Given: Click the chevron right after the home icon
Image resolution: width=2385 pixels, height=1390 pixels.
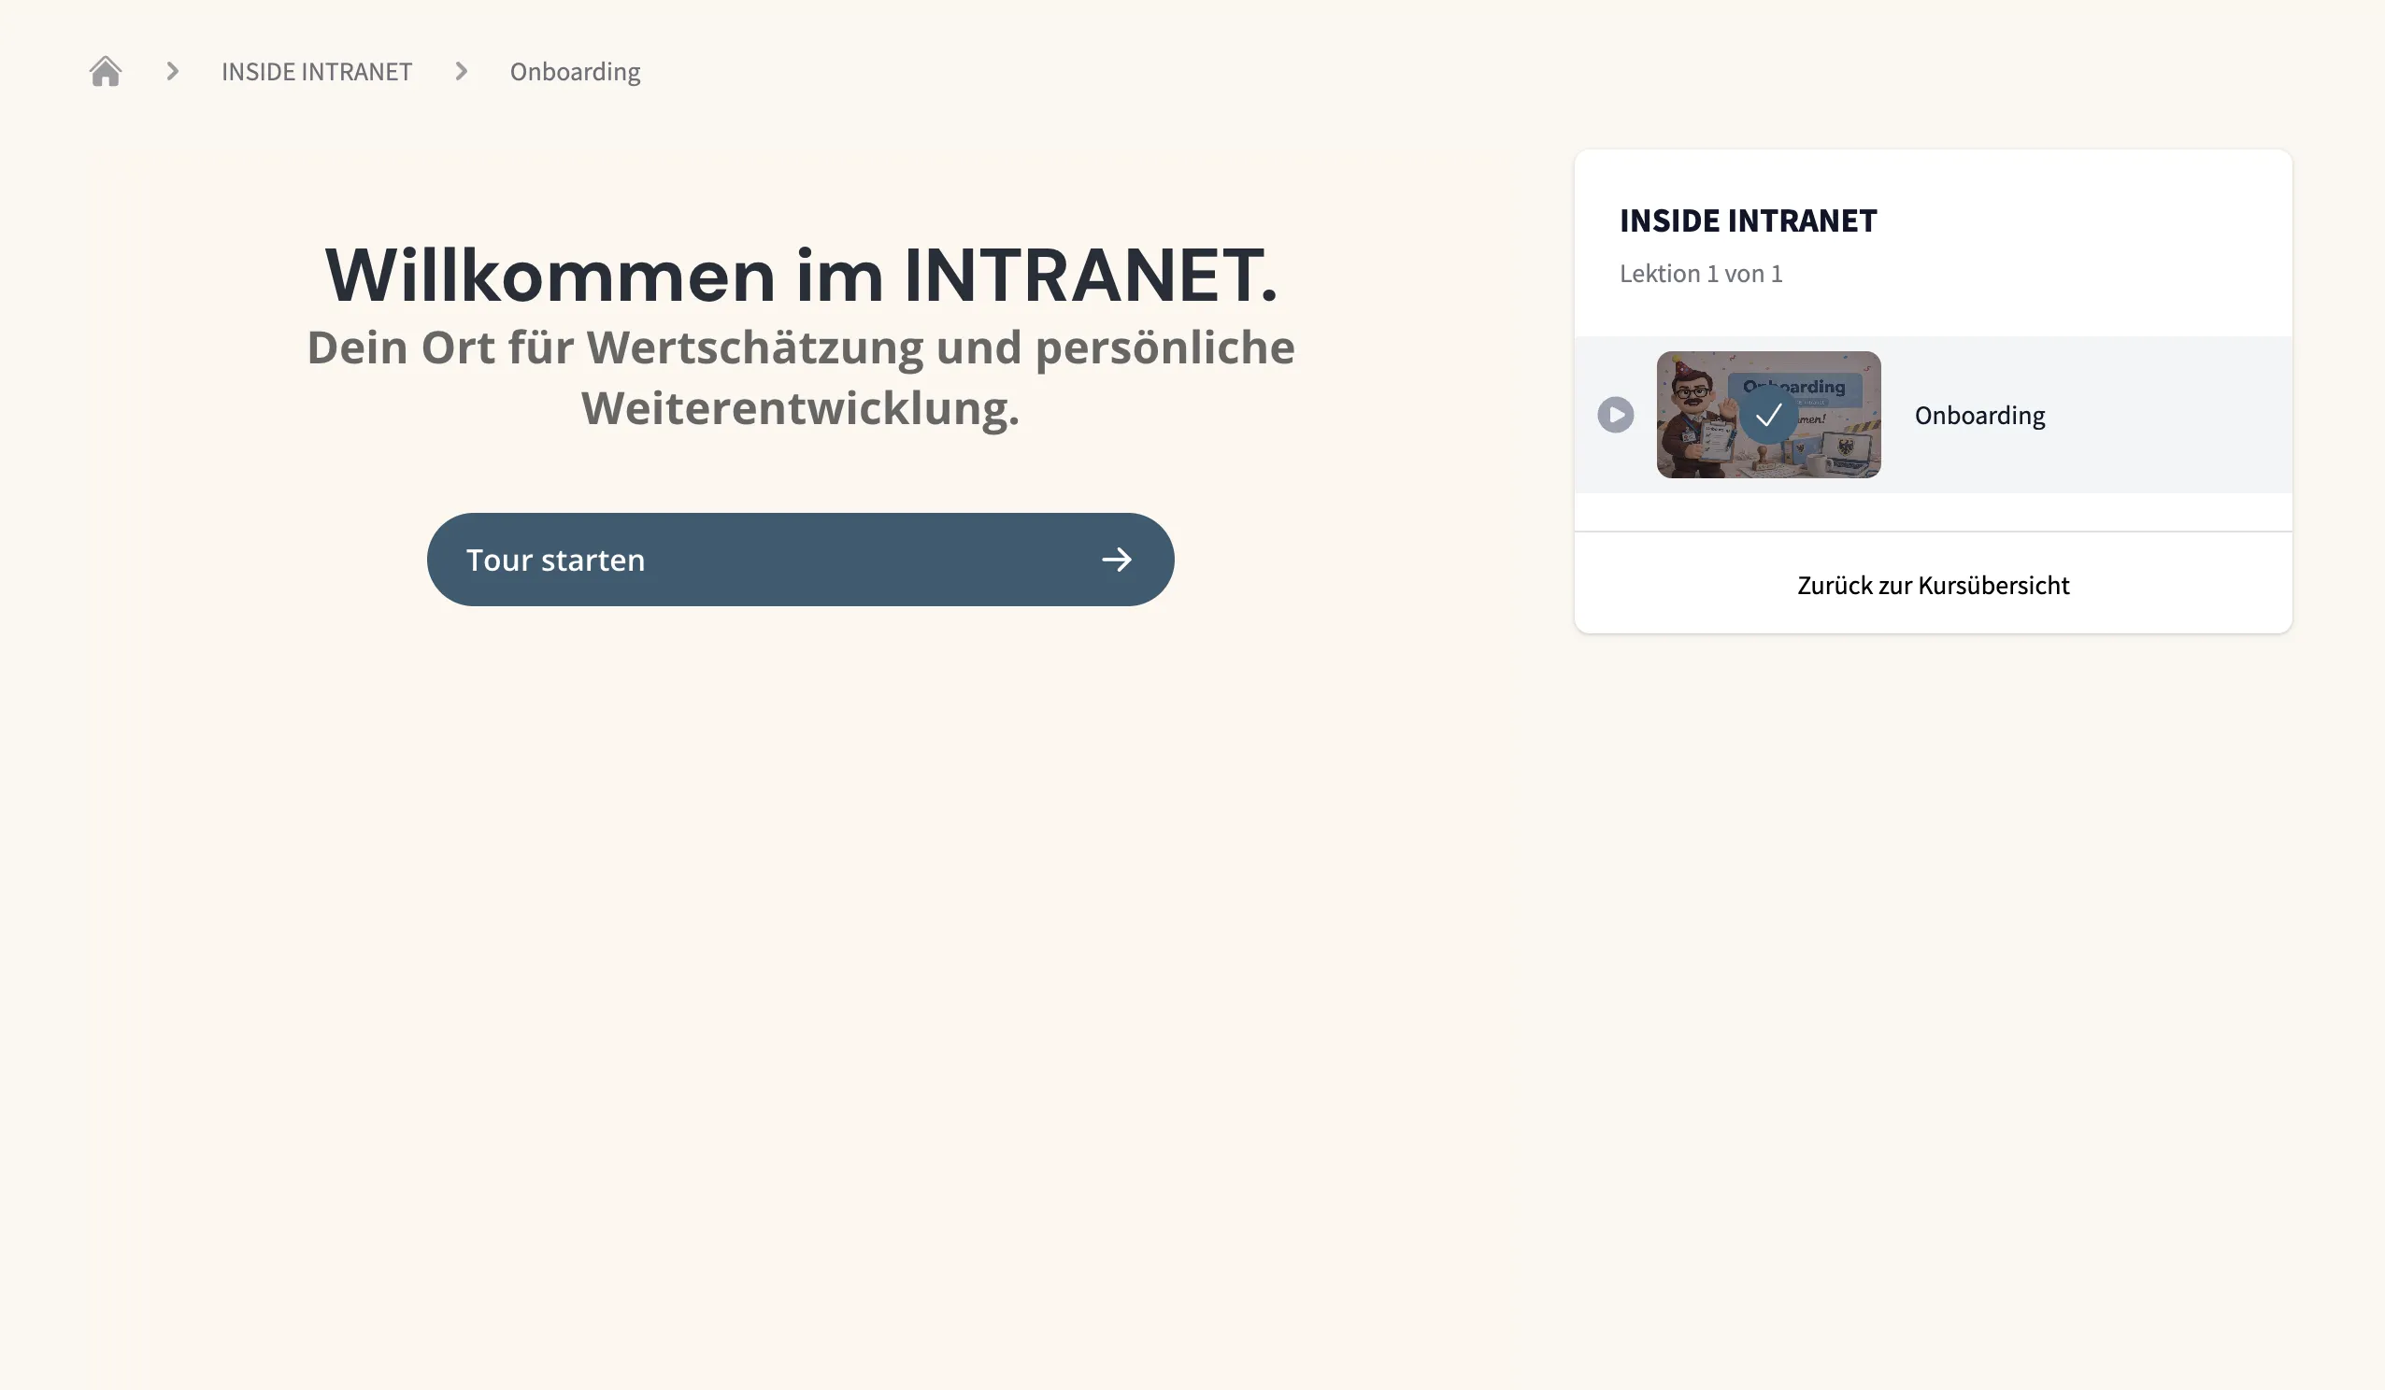Looking at the screenshot, I should 172,70.
